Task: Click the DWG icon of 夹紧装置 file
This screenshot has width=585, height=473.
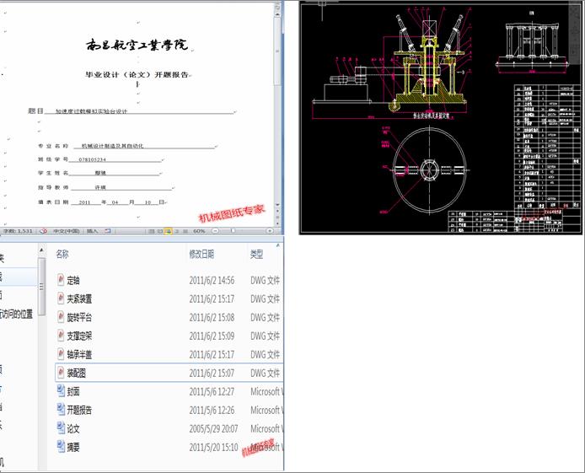Action: pyautogui.click(x=61, y=298)
